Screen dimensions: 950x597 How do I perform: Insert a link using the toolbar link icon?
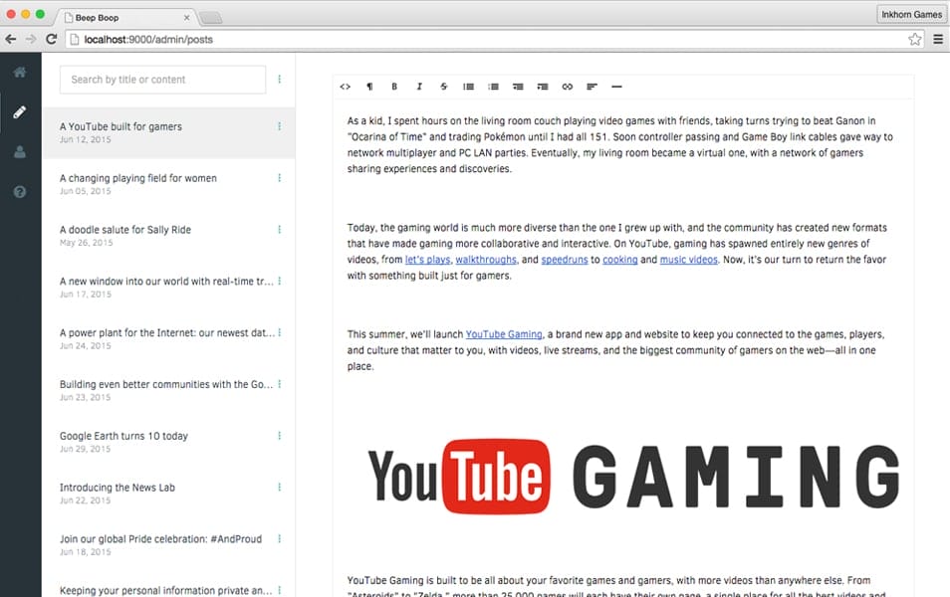tap(568, 87)
